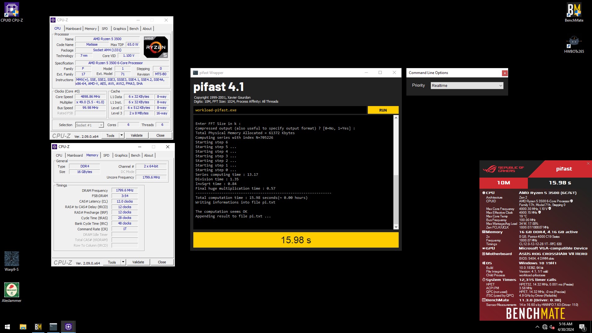Image resolution: width=592 pixels, height=333 pixels.
Task: Click the Total computation time line
Action: [x=251, y=198]
